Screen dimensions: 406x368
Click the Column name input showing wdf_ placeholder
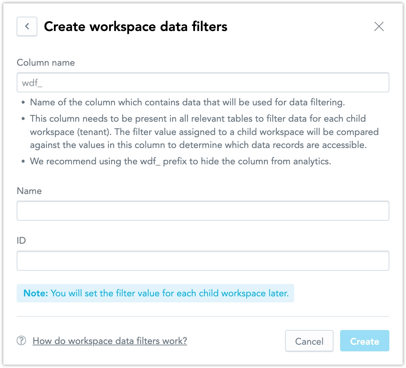pos(203,82)
